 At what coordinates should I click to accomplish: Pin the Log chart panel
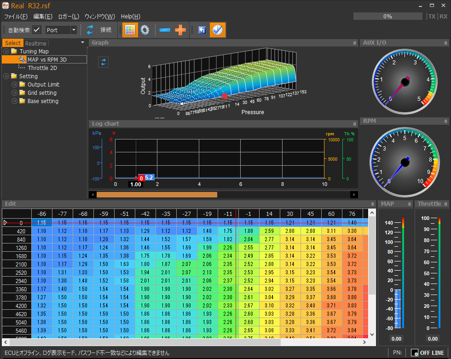[354, 124]
